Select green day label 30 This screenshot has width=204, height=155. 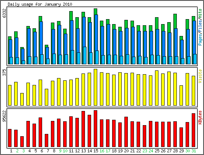point(188,151)
